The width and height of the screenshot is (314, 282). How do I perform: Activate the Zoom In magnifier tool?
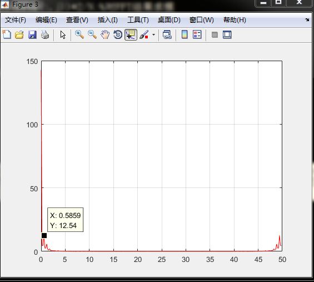coord(79,34)
